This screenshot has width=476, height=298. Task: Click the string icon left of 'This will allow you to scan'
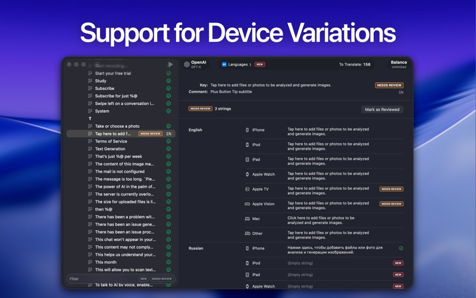pyautogui.click(x=90, y=270)
